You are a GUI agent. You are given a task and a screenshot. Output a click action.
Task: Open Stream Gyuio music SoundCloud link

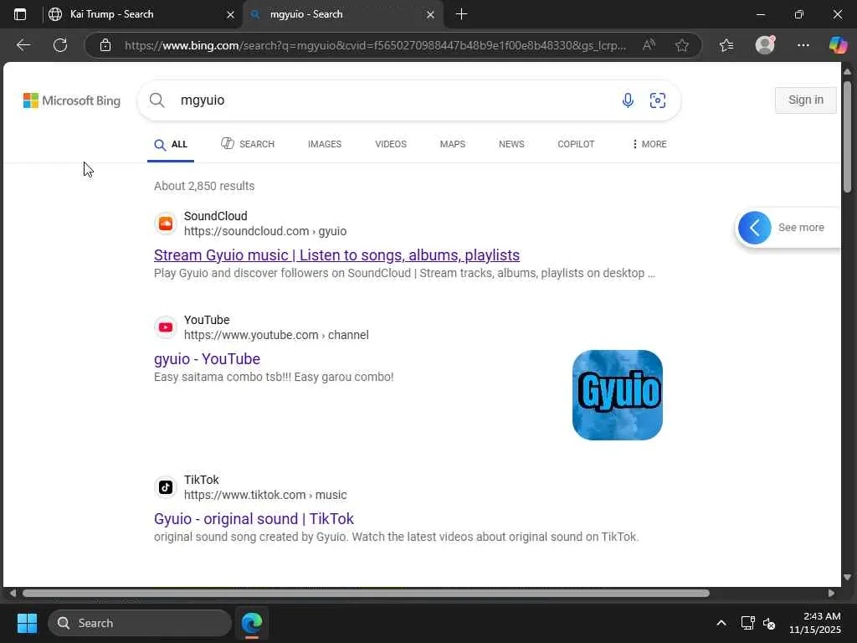tap(336, 255)
